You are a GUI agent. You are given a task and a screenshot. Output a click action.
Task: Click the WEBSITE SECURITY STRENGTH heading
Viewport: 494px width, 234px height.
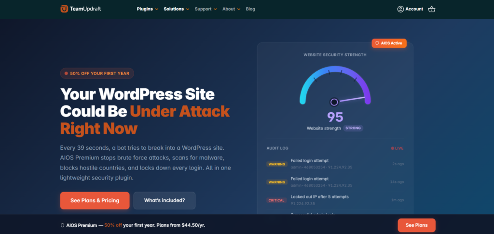[x=335, y=55]
